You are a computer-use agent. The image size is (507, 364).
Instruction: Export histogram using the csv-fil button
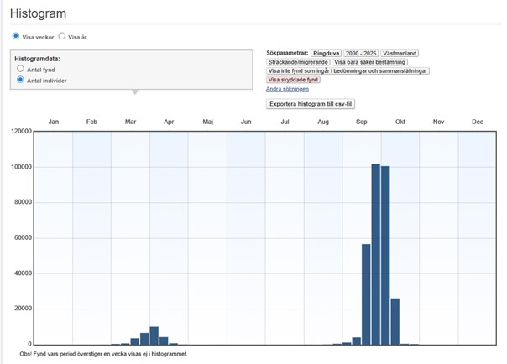pyautogui.click(x=311, y=104)
